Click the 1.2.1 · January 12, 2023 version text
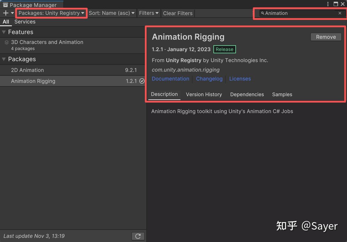The height and width of the screenshot is (242, 347). [x=181, y=49]
